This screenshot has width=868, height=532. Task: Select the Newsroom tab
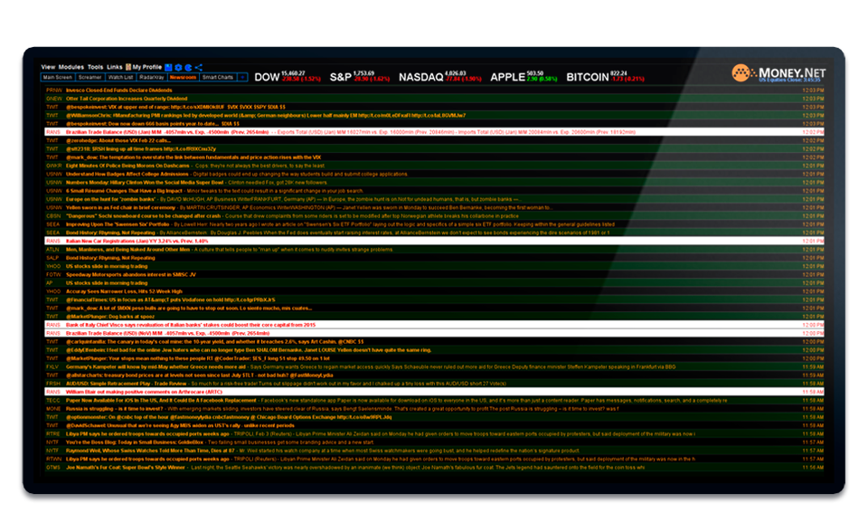pos(184,78)
